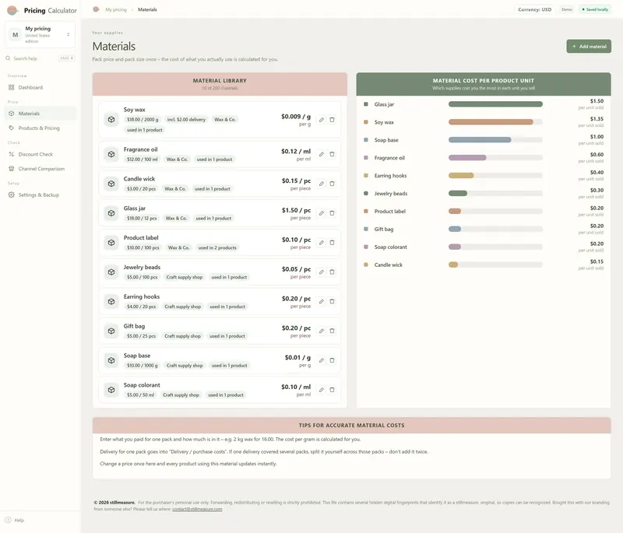The image size is (623, 533).
Task: Go to Products & Pricing
Action: click(40, 128)
